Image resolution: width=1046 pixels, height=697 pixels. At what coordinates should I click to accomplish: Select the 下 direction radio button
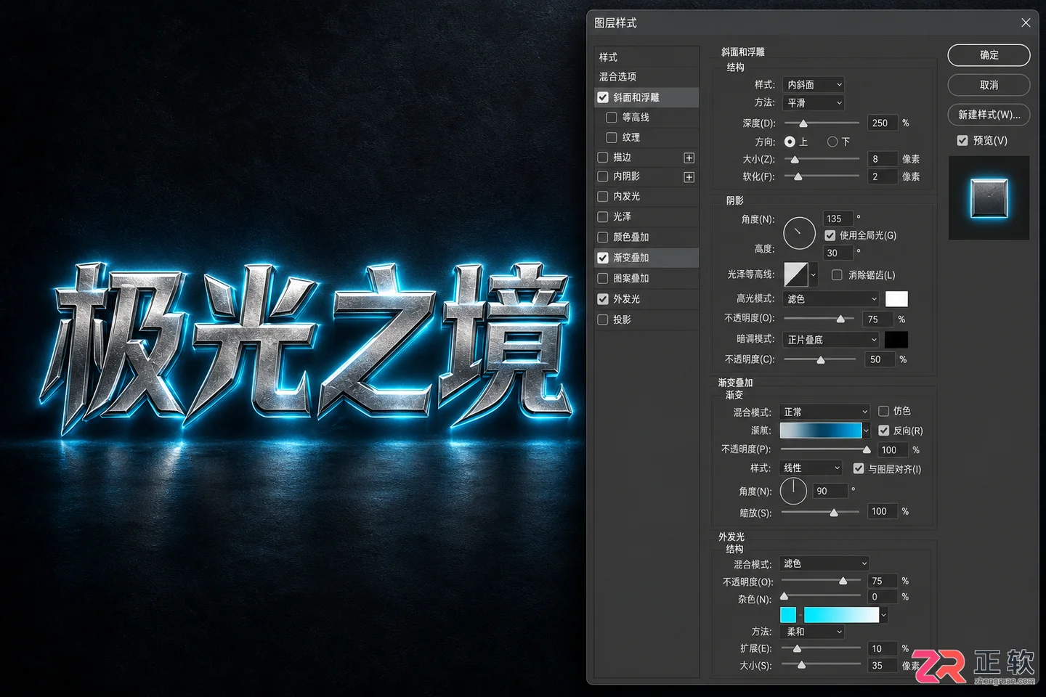coord(832,142)
